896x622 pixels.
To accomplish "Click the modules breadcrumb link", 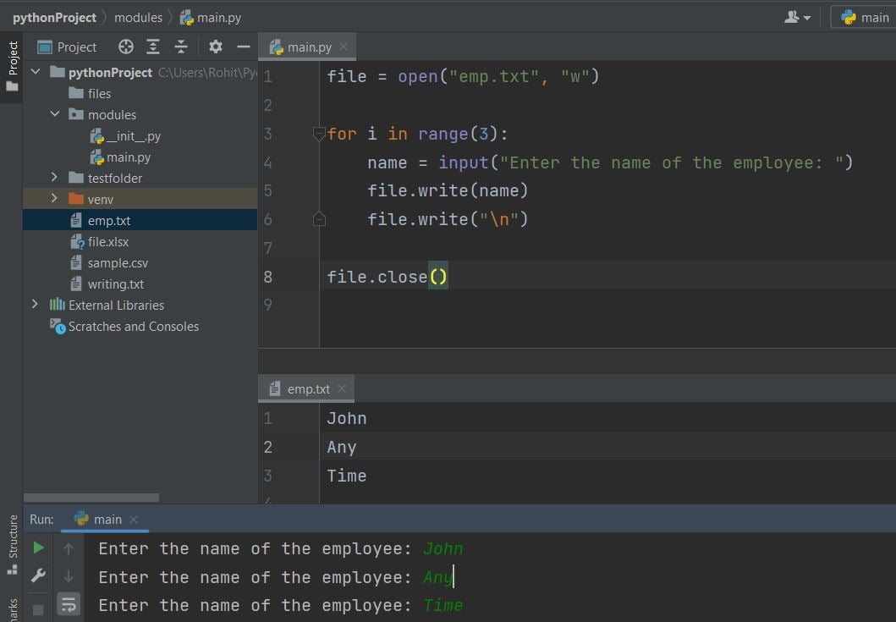I will coord(138,17).
